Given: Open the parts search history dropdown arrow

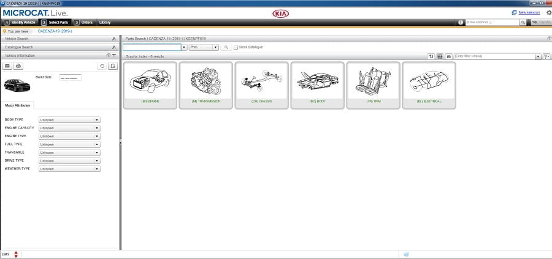Looking at the screenshot, I should coord(184,47).
